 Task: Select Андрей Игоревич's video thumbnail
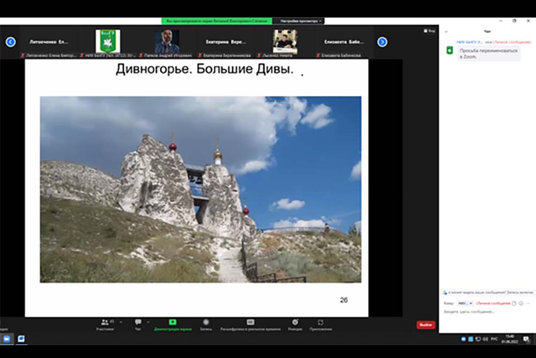(x=167, y=41)
